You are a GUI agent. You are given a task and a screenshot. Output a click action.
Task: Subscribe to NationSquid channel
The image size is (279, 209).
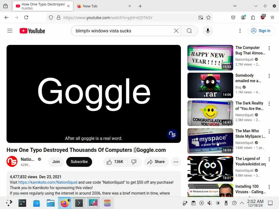[x=79, y=162]
